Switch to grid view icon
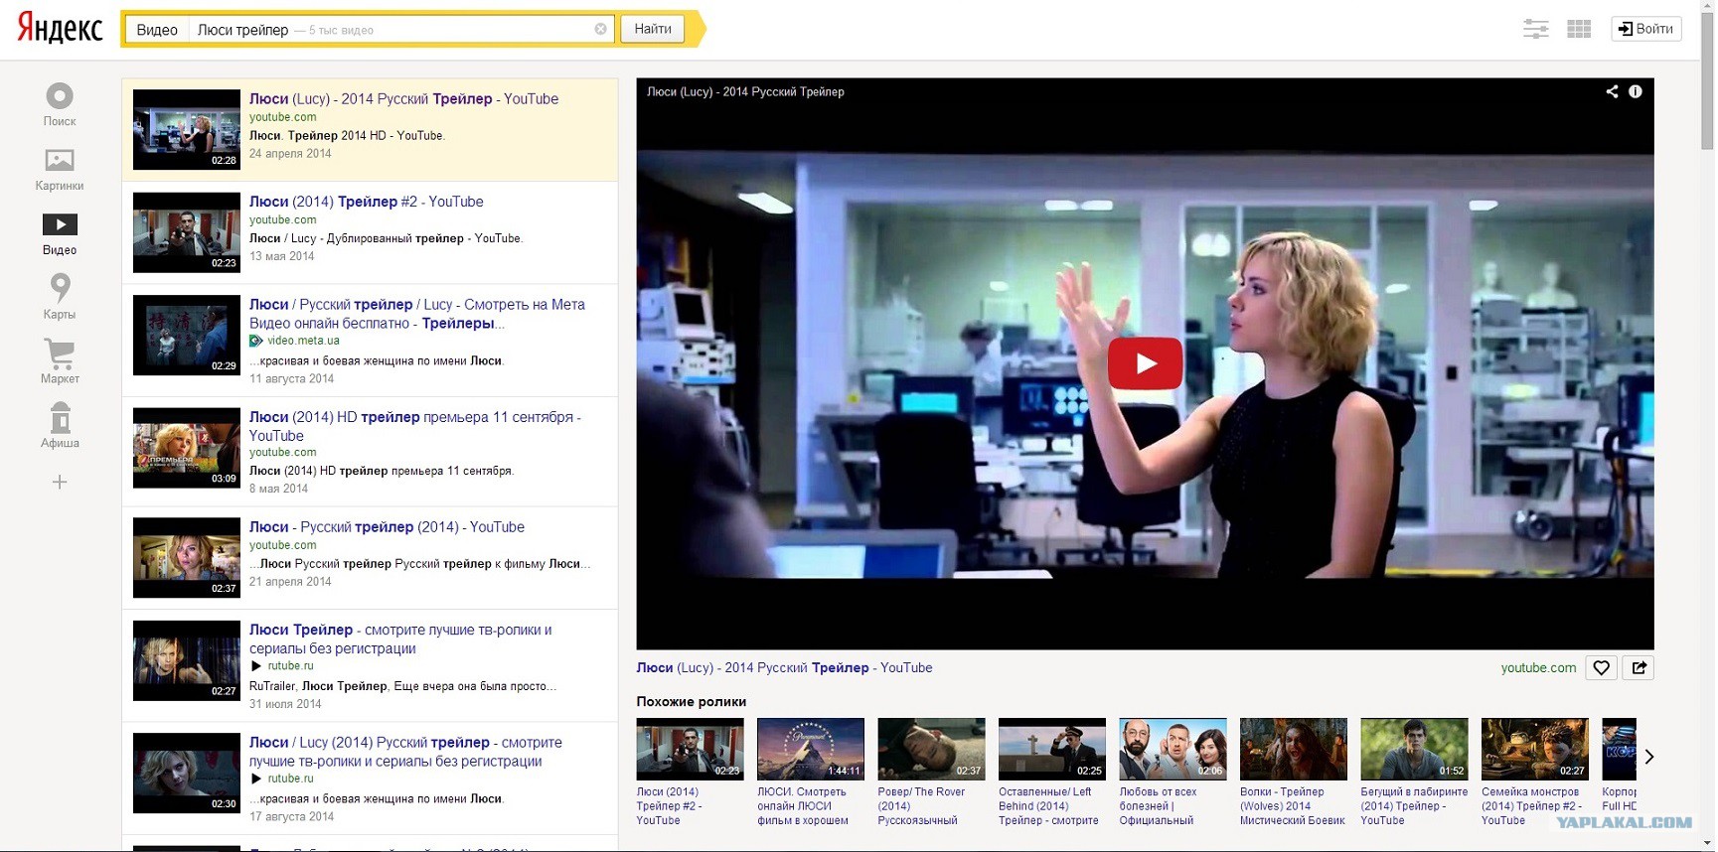1718x852 pixels. 1579,29
